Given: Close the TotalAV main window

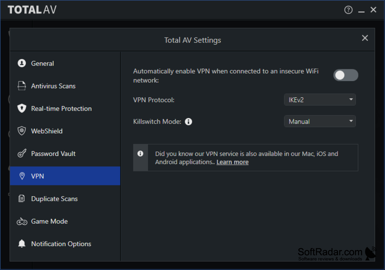Looking at the screenshot, I should pyautogui.click(x=373, y=10).
